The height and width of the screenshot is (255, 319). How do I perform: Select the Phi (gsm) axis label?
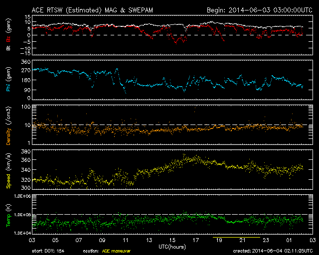[8, 81]
